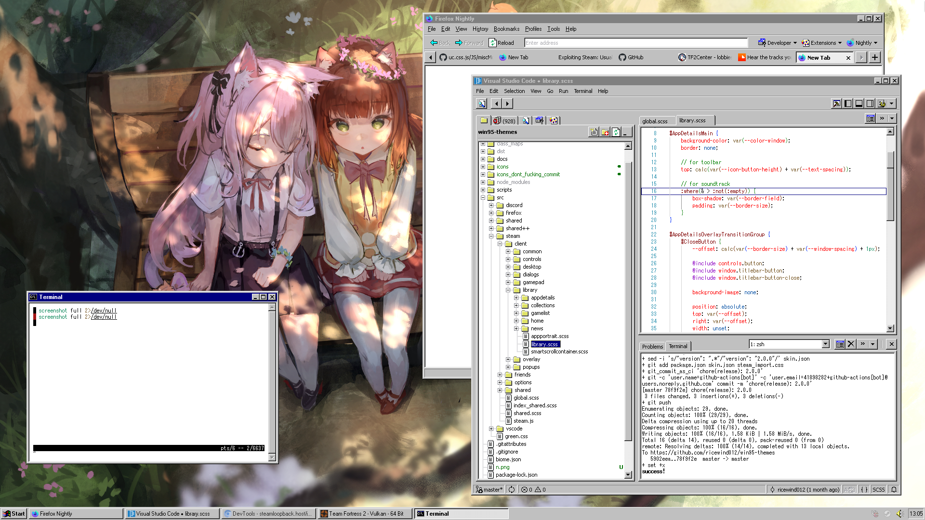
Task: Refresh the win95-themes explorer tree
Action: 616,132
